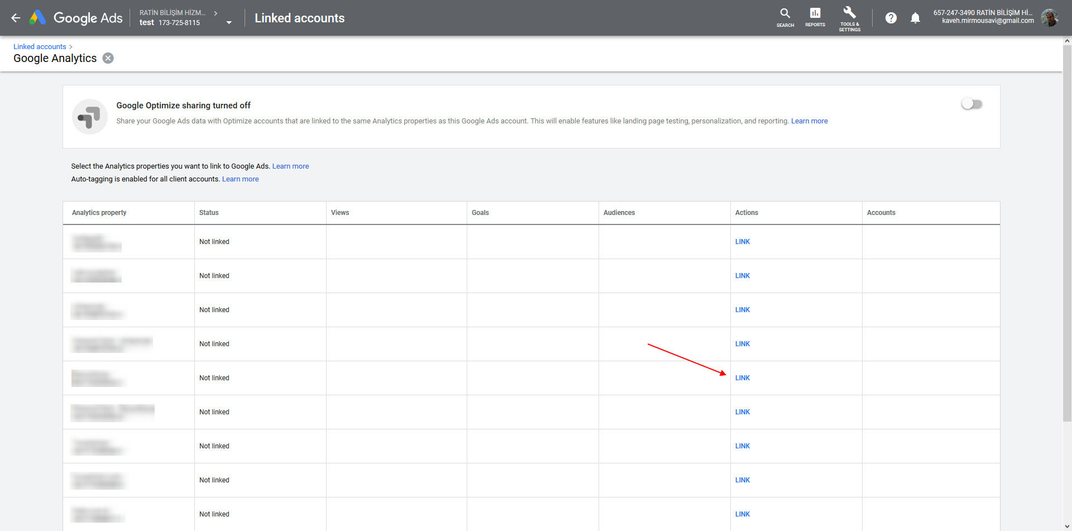This screenshot has width=1072, height=531.
Task: Click LINK in the fourth property row
Action: click(742, 344)
